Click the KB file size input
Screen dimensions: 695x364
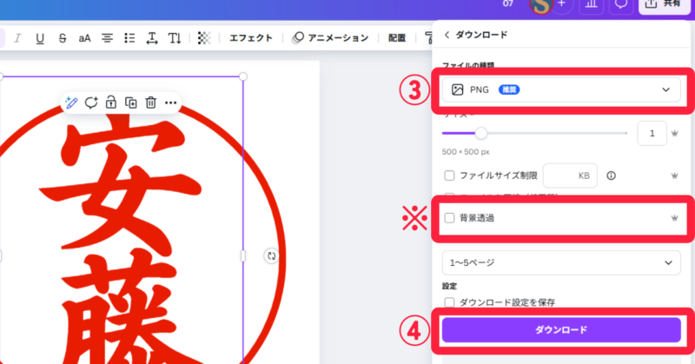(570, 175)
